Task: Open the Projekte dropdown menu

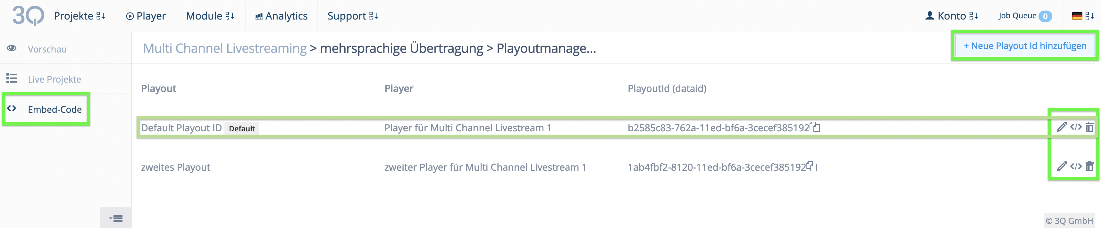Action: click(80, 16)
